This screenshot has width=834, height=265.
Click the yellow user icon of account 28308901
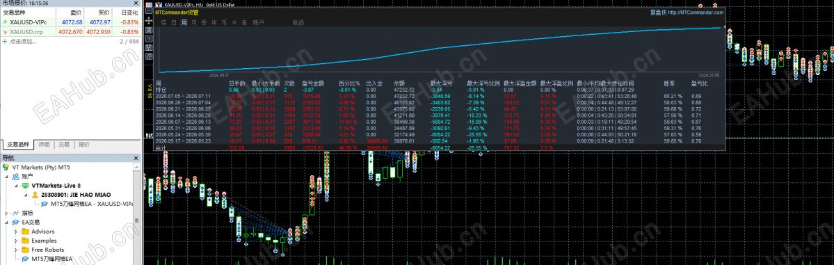coord(35,195)
